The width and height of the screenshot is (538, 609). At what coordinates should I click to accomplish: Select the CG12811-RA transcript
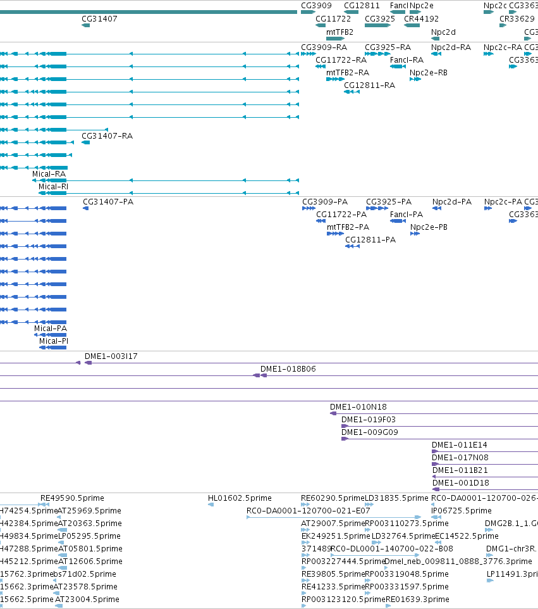click(x=369, y=85)
